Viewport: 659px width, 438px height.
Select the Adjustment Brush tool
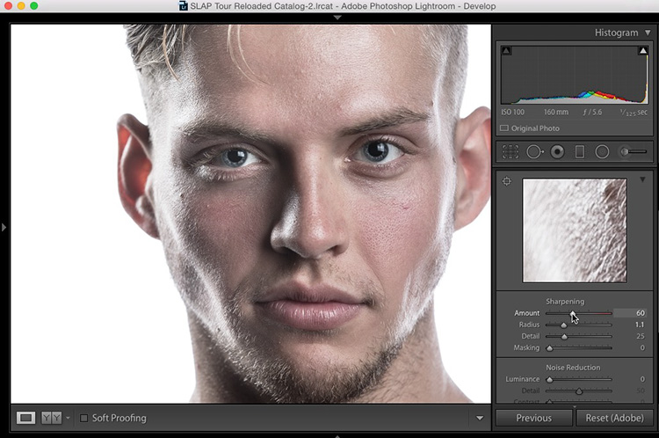coord(634,151)
